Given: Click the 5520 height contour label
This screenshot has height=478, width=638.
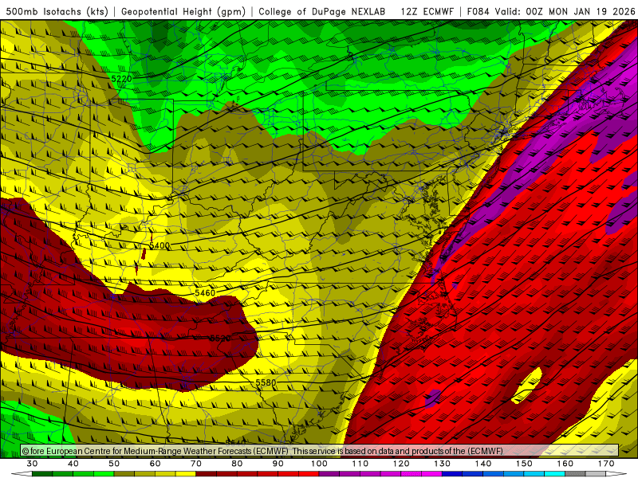Looking at the screenshot, I should [220, 338].
